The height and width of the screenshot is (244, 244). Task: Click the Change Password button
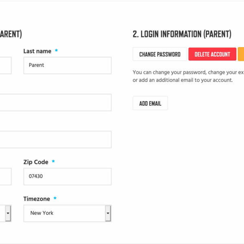pos(160,54)
